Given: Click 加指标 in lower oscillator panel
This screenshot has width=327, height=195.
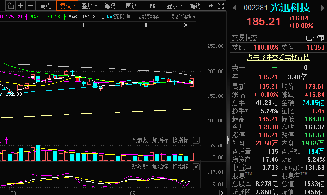Looking at the screenshot, I should coord(160,167).
